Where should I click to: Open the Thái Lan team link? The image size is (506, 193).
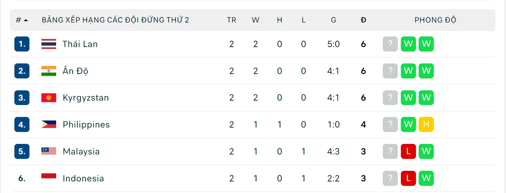tap(80, 44)
